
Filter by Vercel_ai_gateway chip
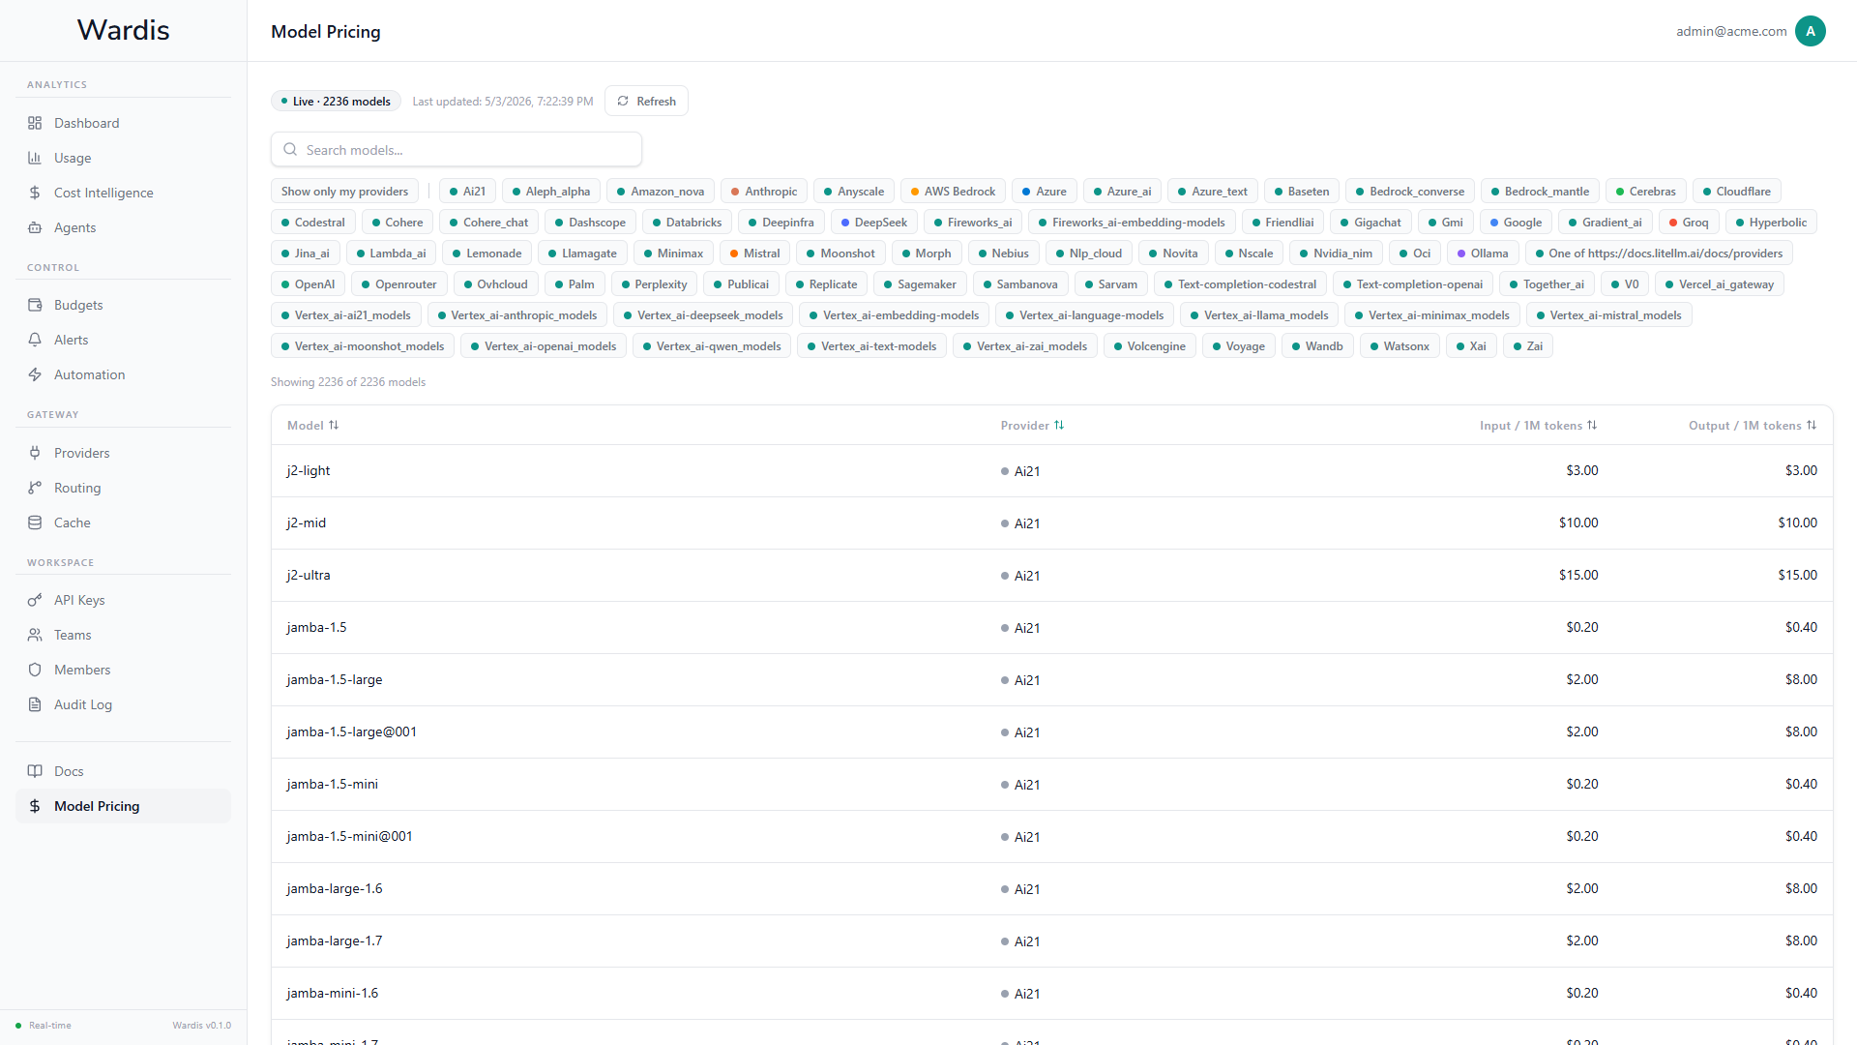pos(1720,284)
